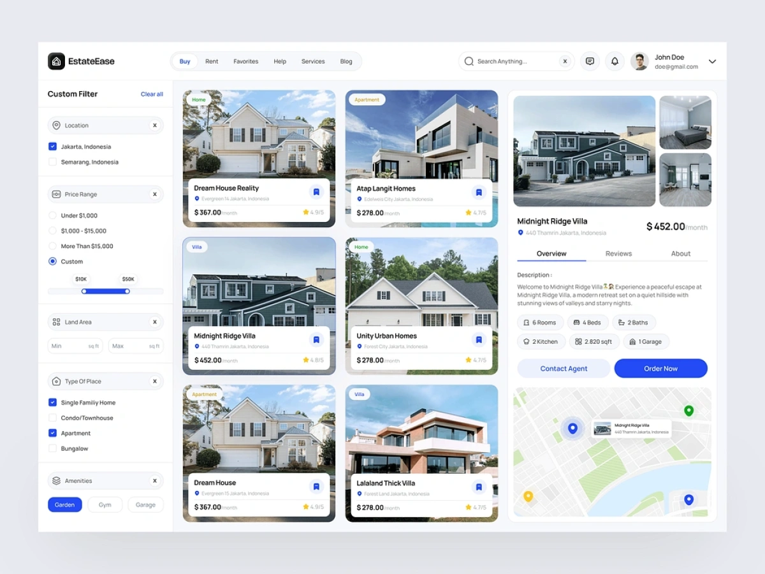Viewport: 765px width, 574px height.
Task: Open the notifications bell icon
Action: 615,61
